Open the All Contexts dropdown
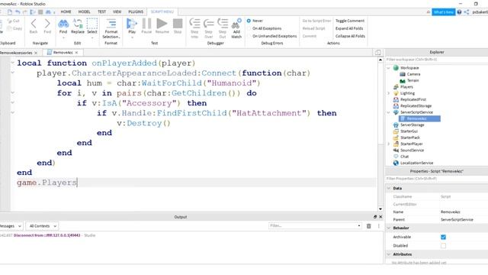This screenshot has height=275, width=488. coord(43,226)
